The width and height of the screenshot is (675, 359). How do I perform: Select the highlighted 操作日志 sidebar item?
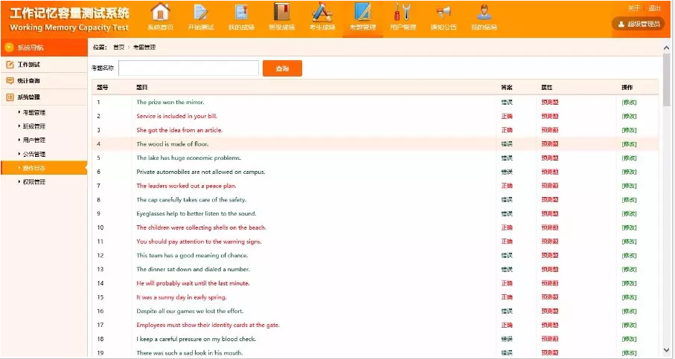click(44, 168)
